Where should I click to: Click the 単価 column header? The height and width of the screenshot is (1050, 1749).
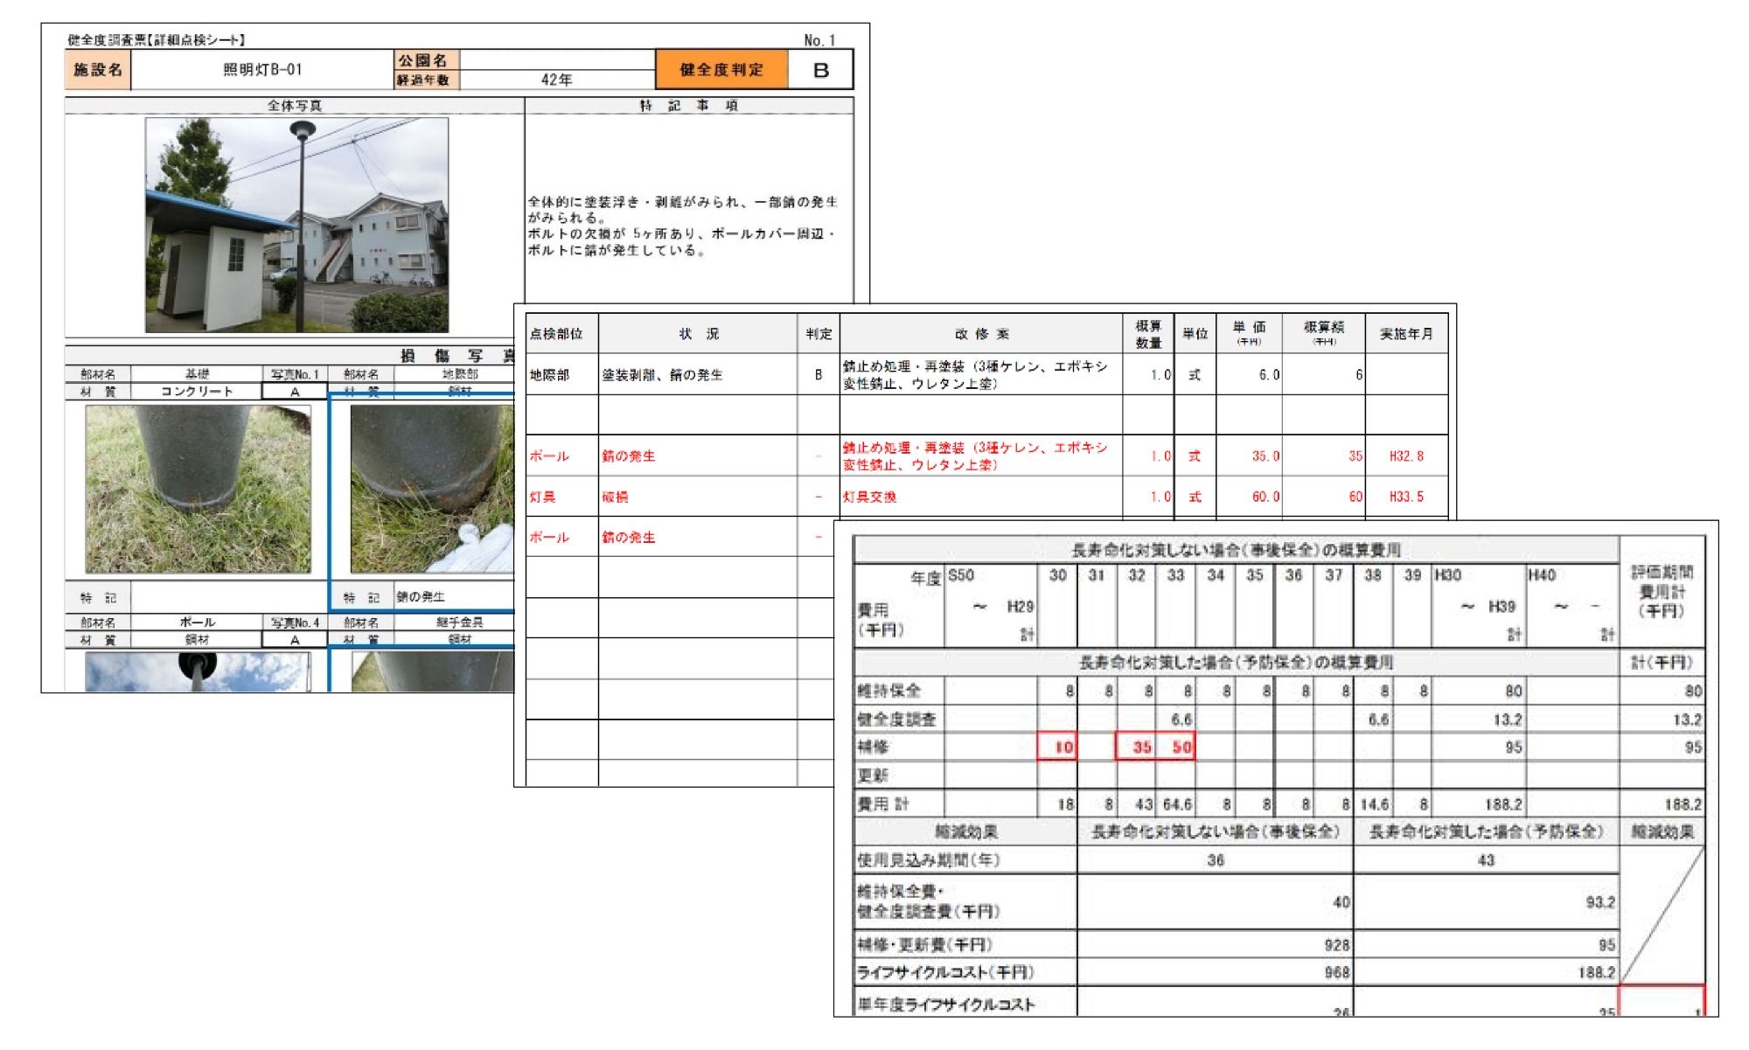[x=1249, y=334]
